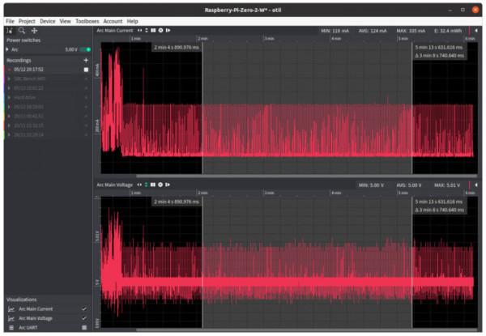Click the magnifier zoom tool icon

click(22, 30)
